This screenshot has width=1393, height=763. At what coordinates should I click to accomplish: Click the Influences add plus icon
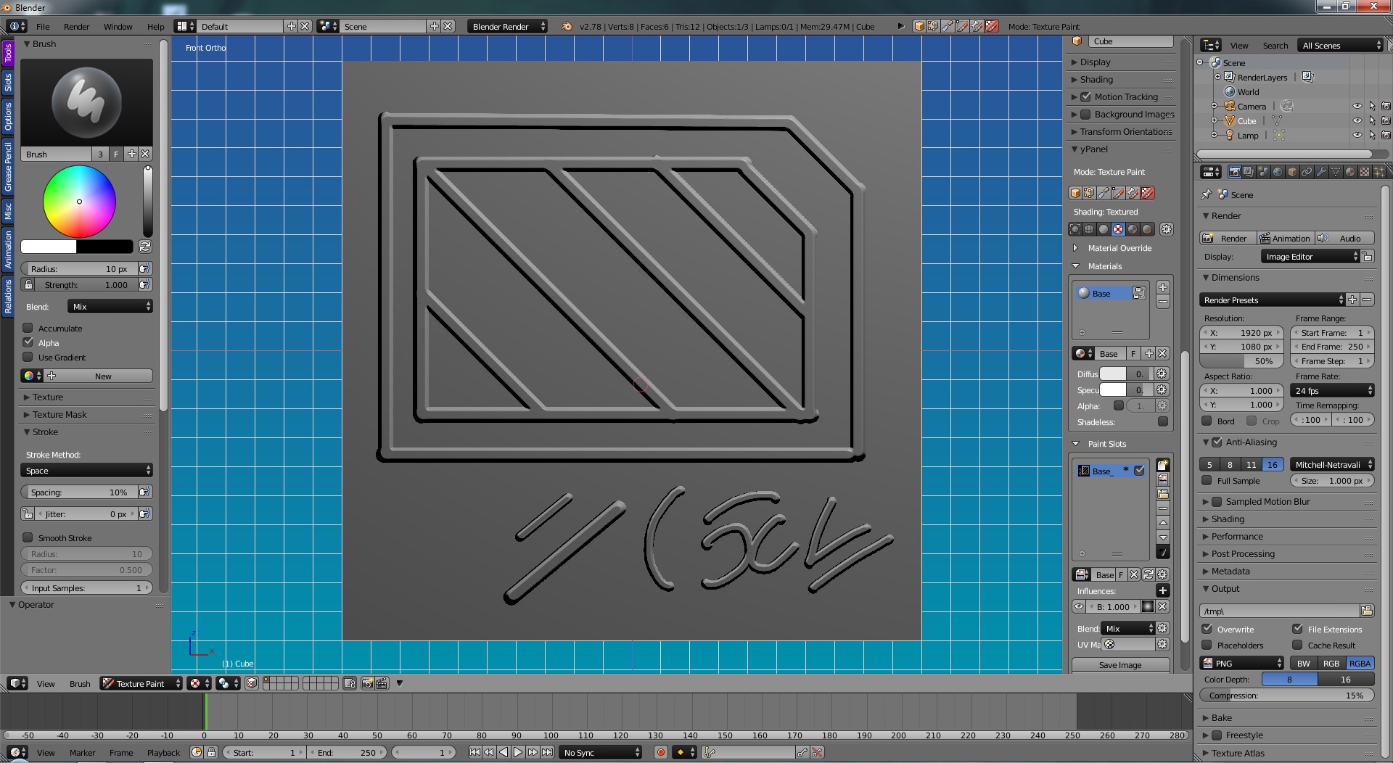point(1162,590)
